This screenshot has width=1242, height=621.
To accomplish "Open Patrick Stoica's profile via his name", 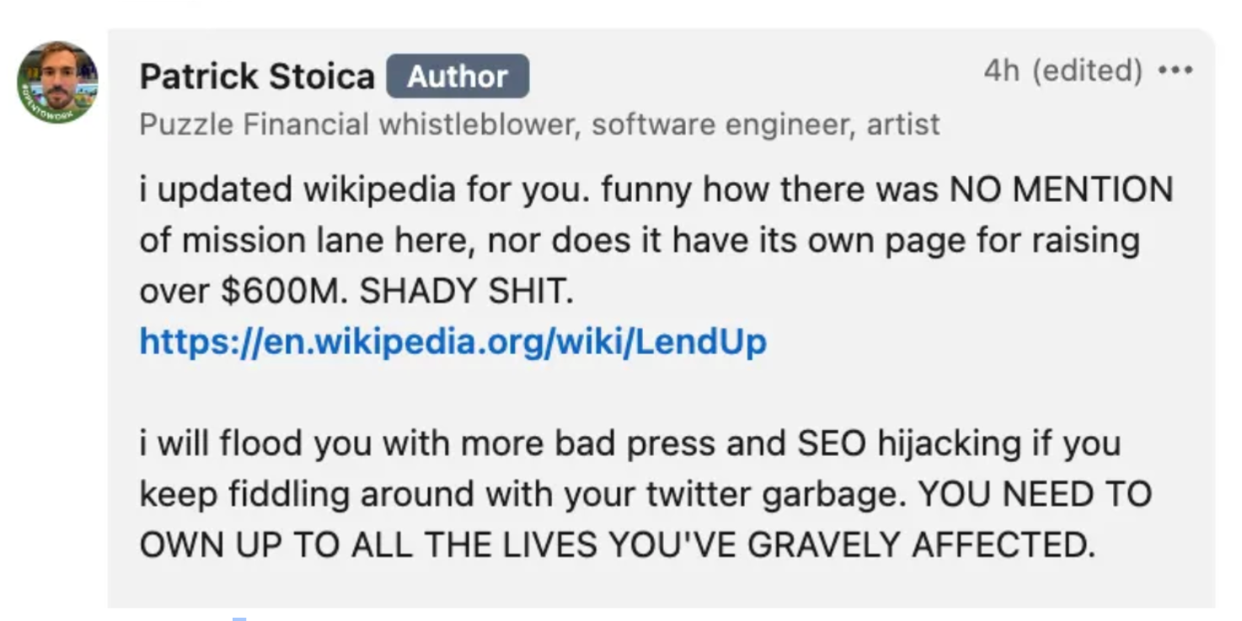I will tap(257, 77).
